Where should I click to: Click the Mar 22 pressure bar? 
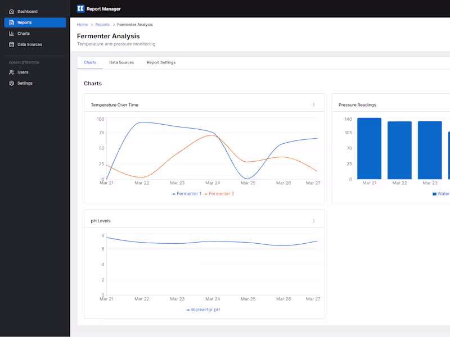(399, 150)
